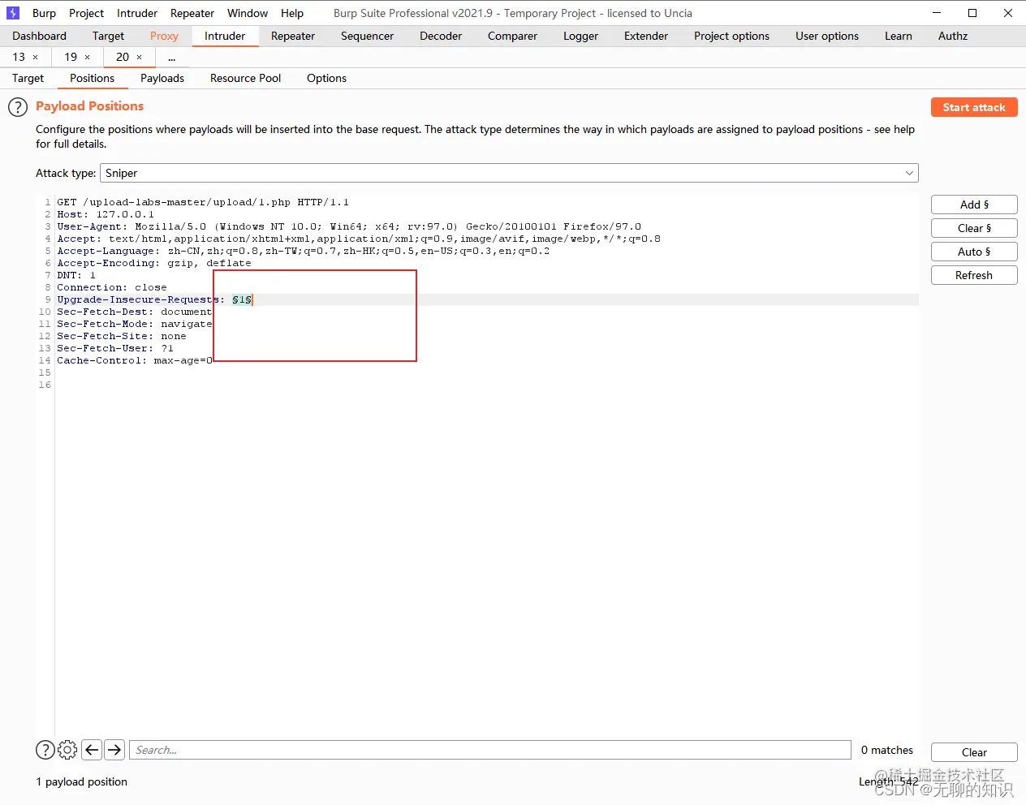Open the Attack type dropdown
Viewport: 1026px width, 805px height.
click(509, 173)
